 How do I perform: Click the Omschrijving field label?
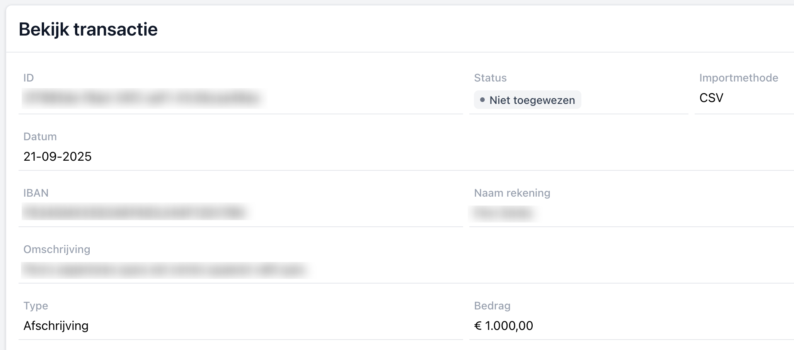[57, 250]
